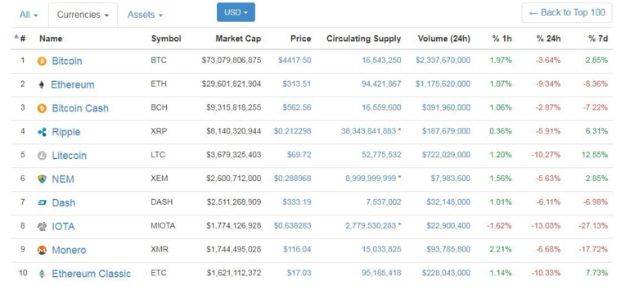
Task: Expand the All filter dropdown
Action: pyautogui.click(x=29, y=15)
